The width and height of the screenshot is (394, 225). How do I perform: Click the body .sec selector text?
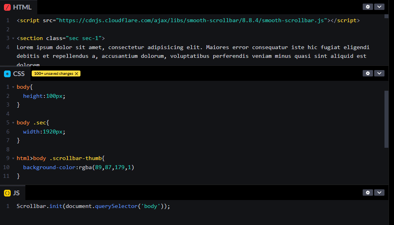pos(31,122)
